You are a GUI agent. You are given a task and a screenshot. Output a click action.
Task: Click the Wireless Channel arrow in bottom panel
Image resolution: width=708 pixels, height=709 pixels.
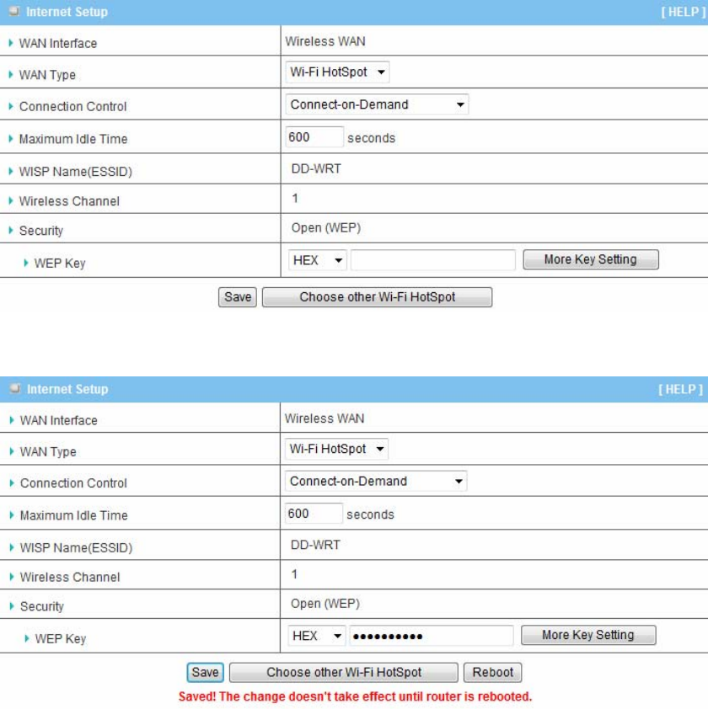[x=12, y=577]
